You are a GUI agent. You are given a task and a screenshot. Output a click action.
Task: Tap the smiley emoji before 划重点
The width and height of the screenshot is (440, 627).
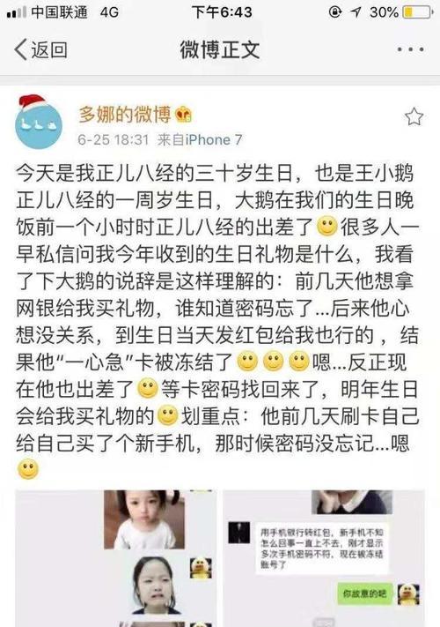coord(167,415)
